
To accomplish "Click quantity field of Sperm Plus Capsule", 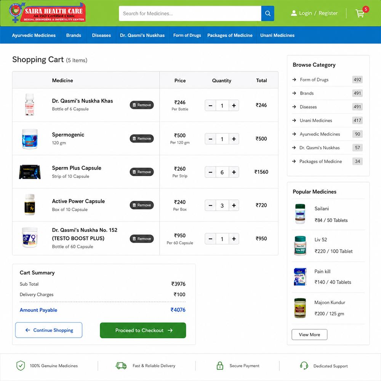I will click(x=222, y=172).
